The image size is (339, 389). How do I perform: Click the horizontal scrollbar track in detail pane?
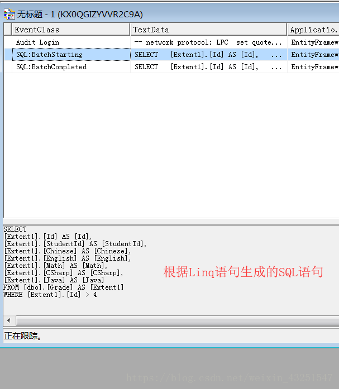point(178,320)
